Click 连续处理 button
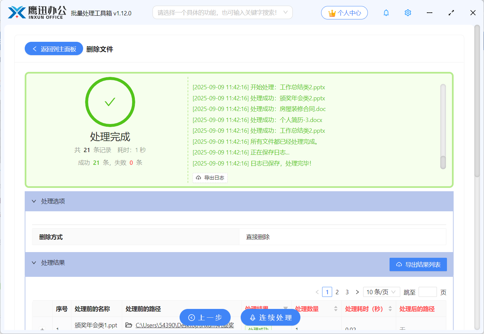 pos(270,317)
